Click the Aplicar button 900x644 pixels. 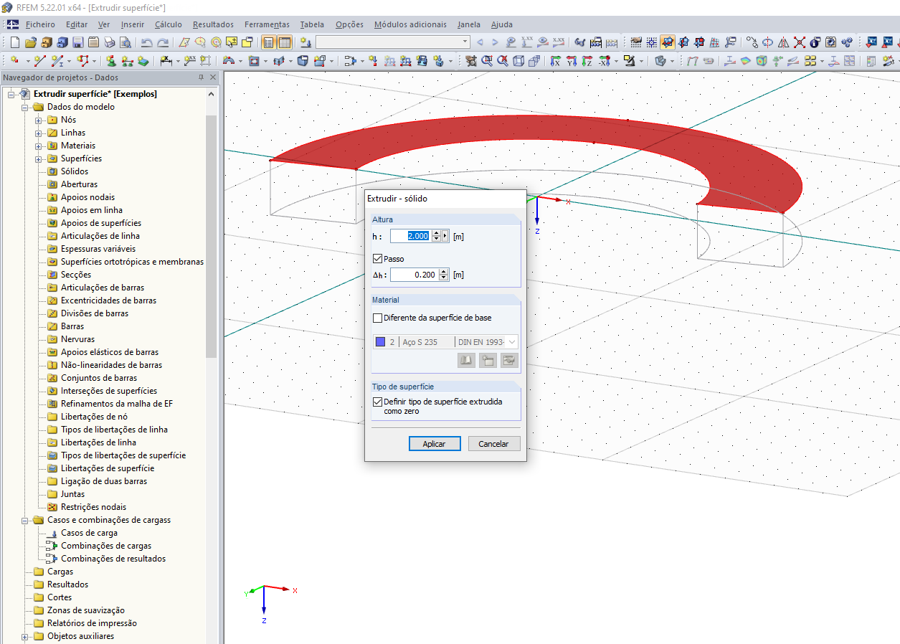[x=434, y=444]
